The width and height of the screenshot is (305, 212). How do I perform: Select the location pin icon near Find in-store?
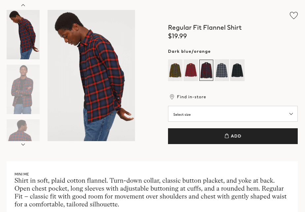point(172,97)
